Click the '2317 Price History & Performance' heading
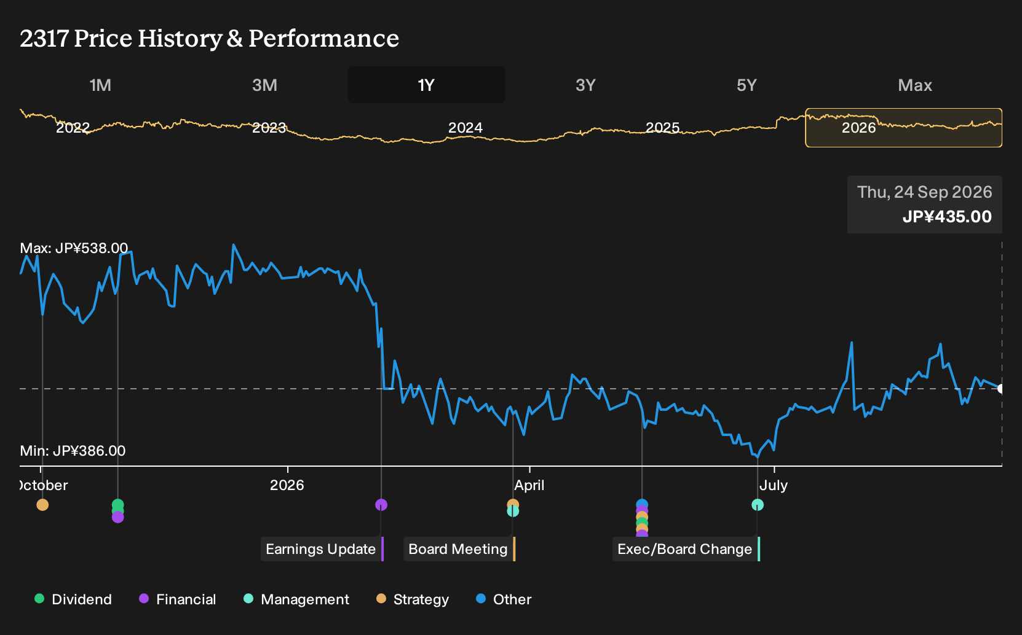Image resolution: width=1022 pixels, height=635 pixels. (x=210, y=38)
